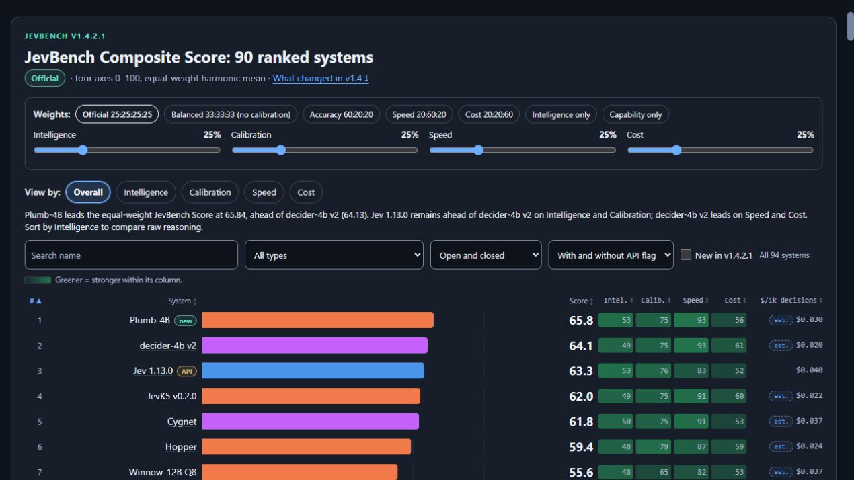
Task: Sort the table by rank number column
Action: tap(36, 301)
